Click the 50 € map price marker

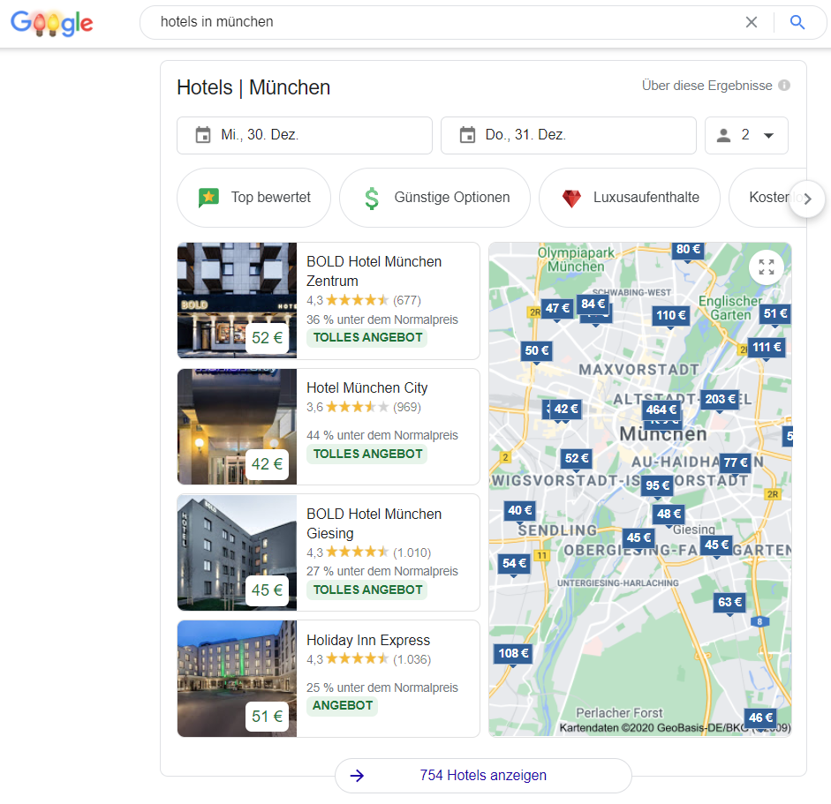pos(536,350)
